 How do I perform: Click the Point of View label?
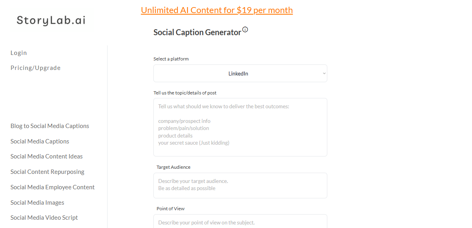coord(170,209)
